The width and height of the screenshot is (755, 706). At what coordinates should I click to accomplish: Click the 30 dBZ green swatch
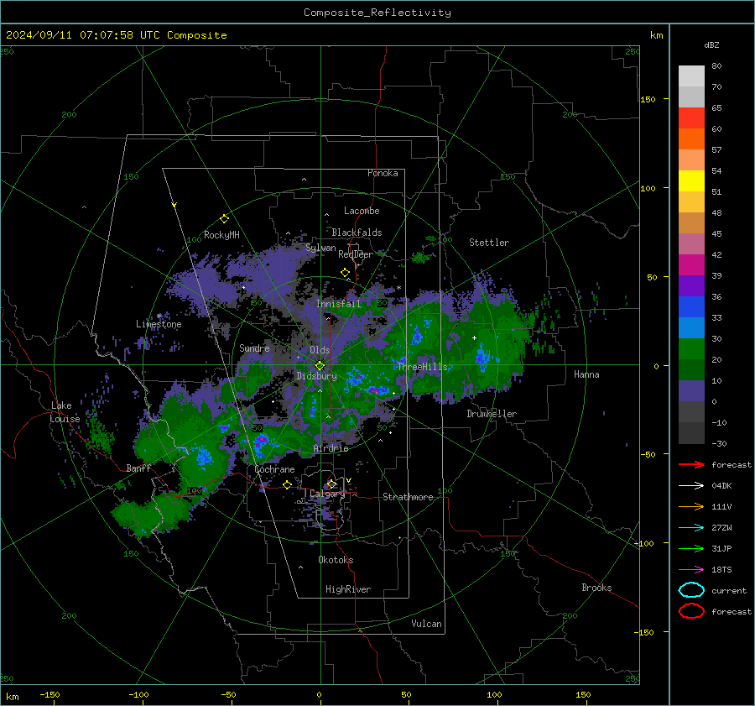(x=691, y=348)
